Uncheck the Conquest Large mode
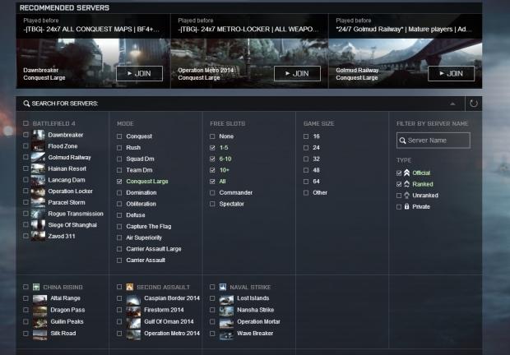The height and width of the screenshot is (355, 510). pos(119,182)
